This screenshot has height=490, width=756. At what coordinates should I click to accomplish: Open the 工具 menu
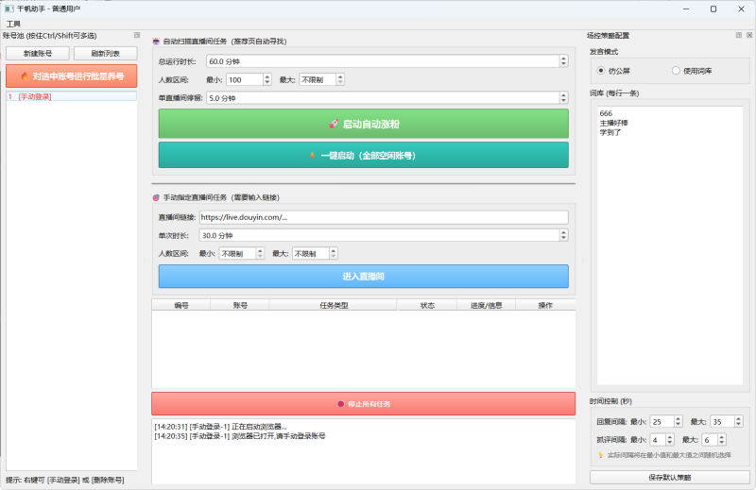(13, 24)
